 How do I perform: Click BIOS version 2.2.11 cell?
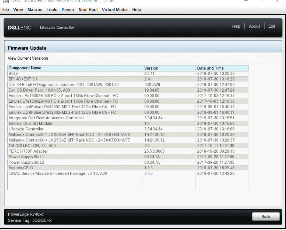click(169, 74)
